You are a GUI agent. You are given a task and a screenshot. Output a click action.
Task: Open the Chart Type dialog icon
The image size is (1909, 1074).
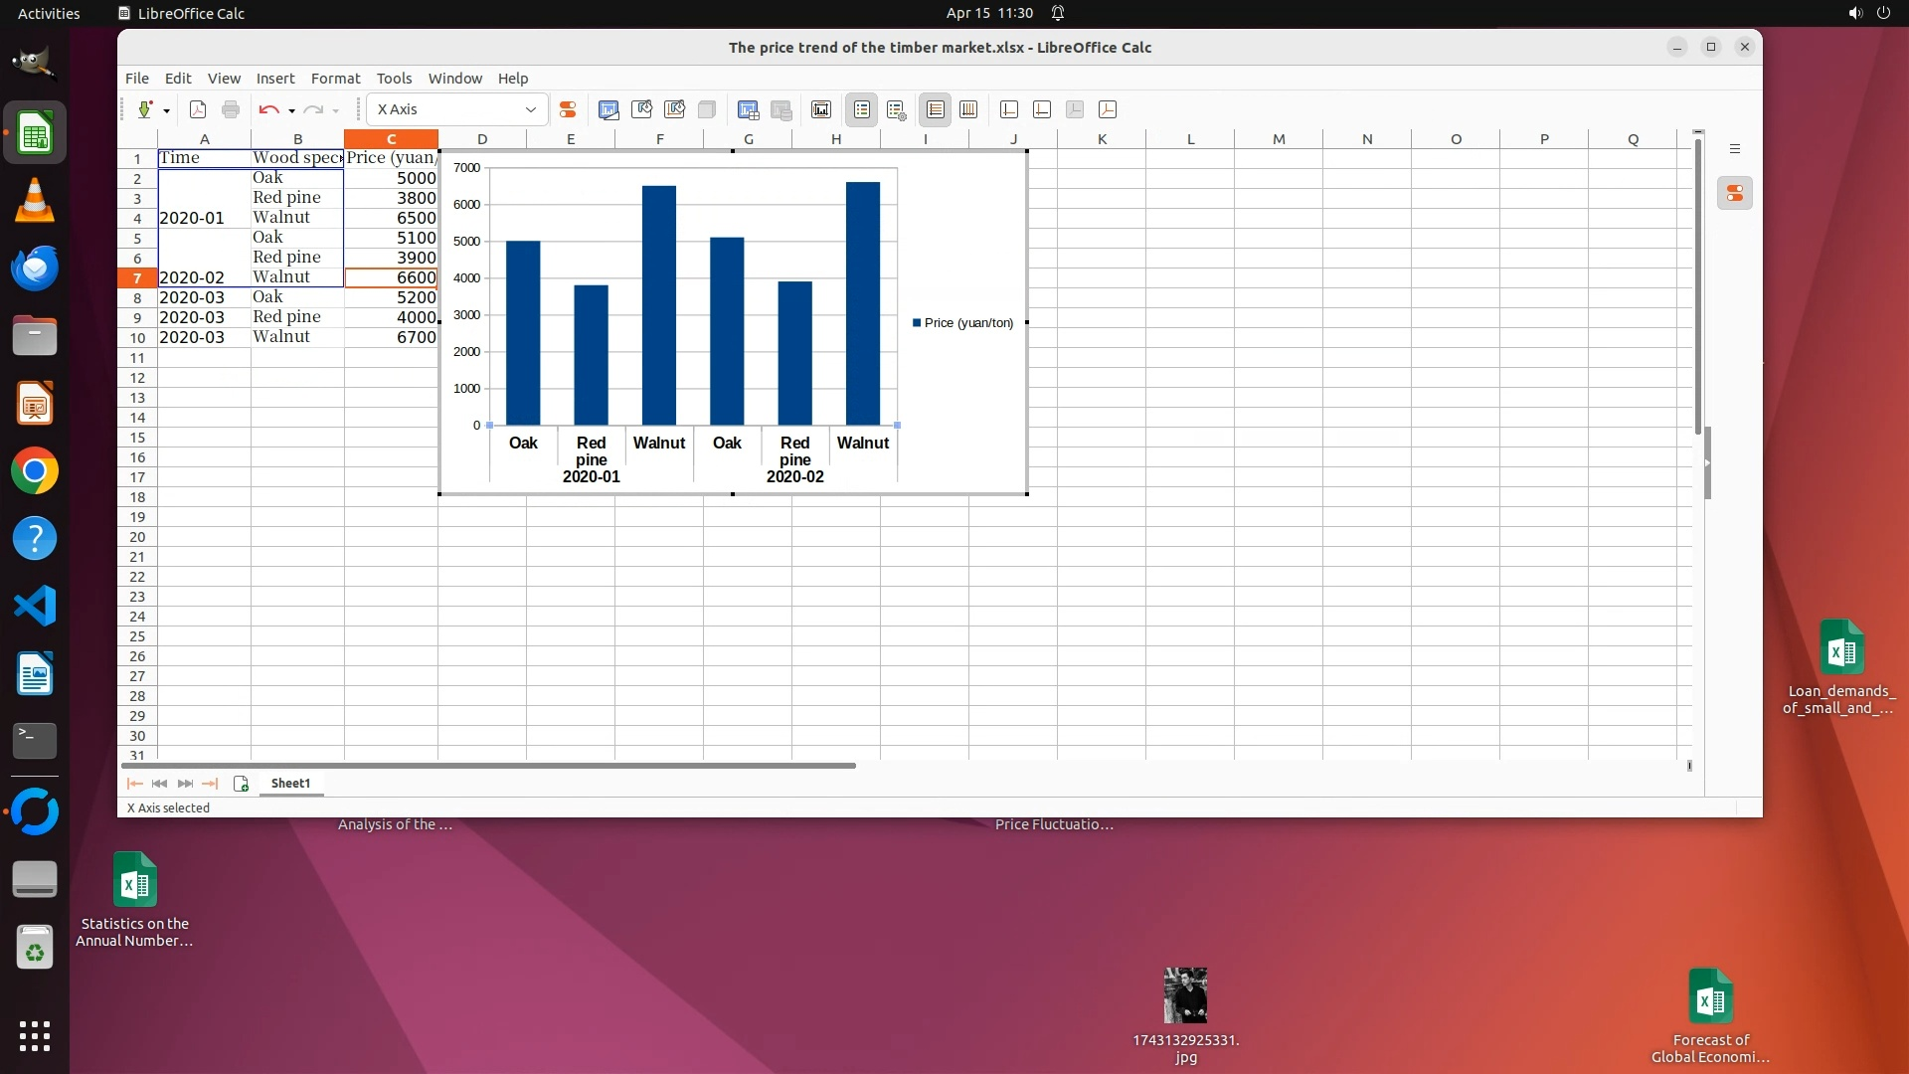pyautogui.click(x=608, y=109)
